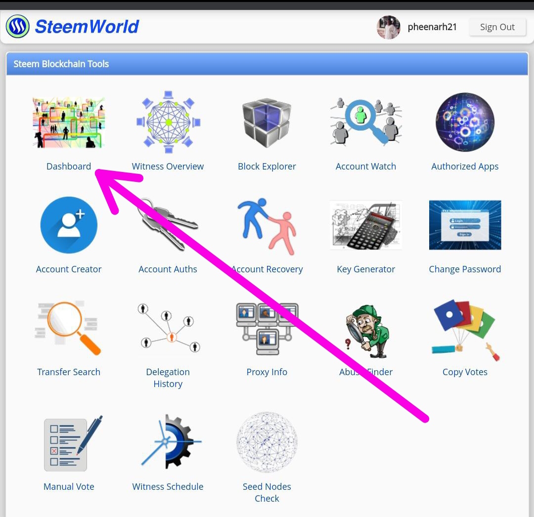The width and height of the screenshot is (534, 517).
Task: Click the Account Watch text link
Action: click(x=366, y=166)
